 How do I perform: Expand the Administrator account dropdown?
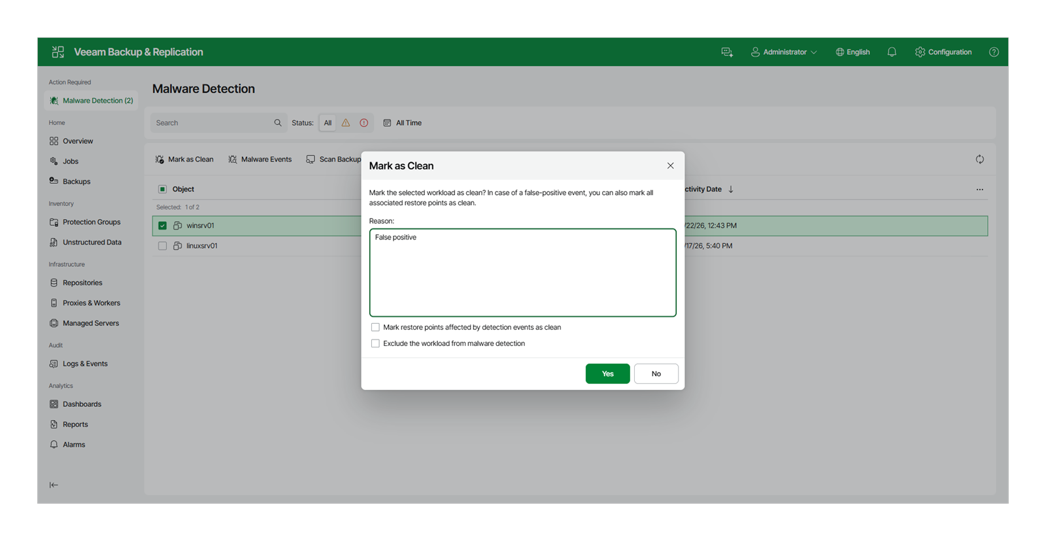point(784,52)
